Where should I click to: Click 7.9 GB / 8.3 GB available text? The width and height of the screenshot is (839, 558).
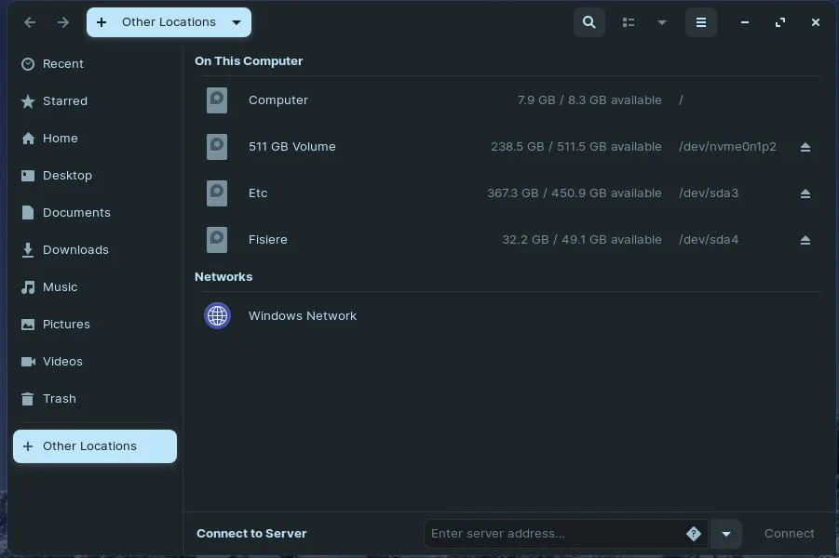coord(589,100)
